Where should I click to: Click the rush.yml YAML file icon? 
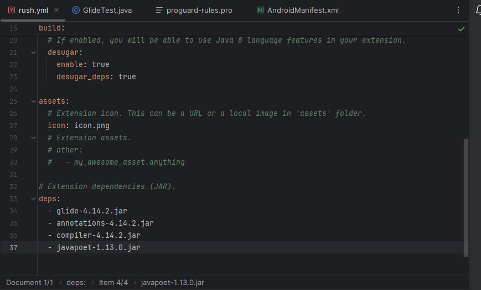pos(12,10)
